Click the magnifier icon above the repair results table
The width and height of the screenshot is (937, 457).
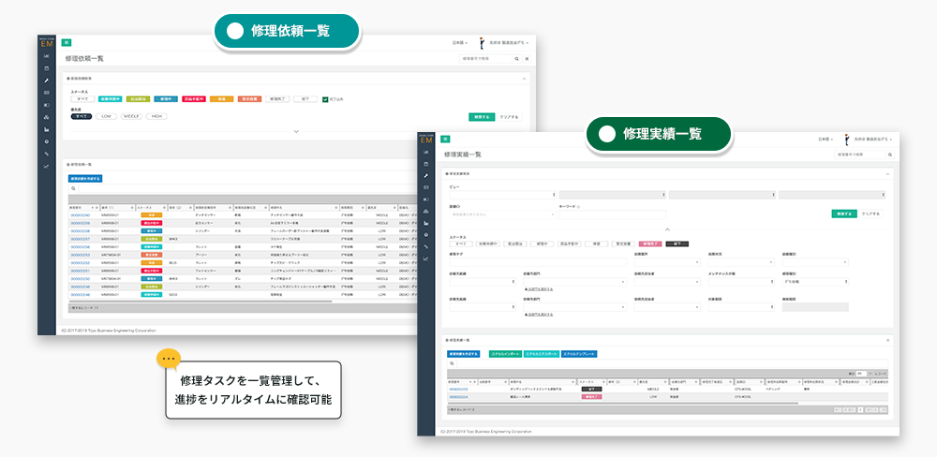tap(453, 362)
